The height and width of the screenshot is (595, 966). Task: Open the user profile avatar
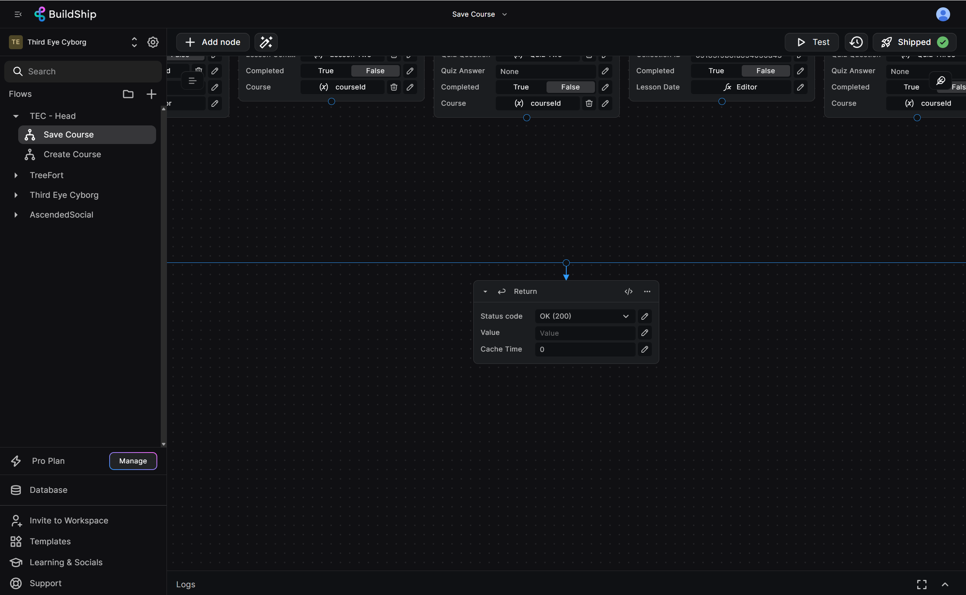tap(943, 14)
